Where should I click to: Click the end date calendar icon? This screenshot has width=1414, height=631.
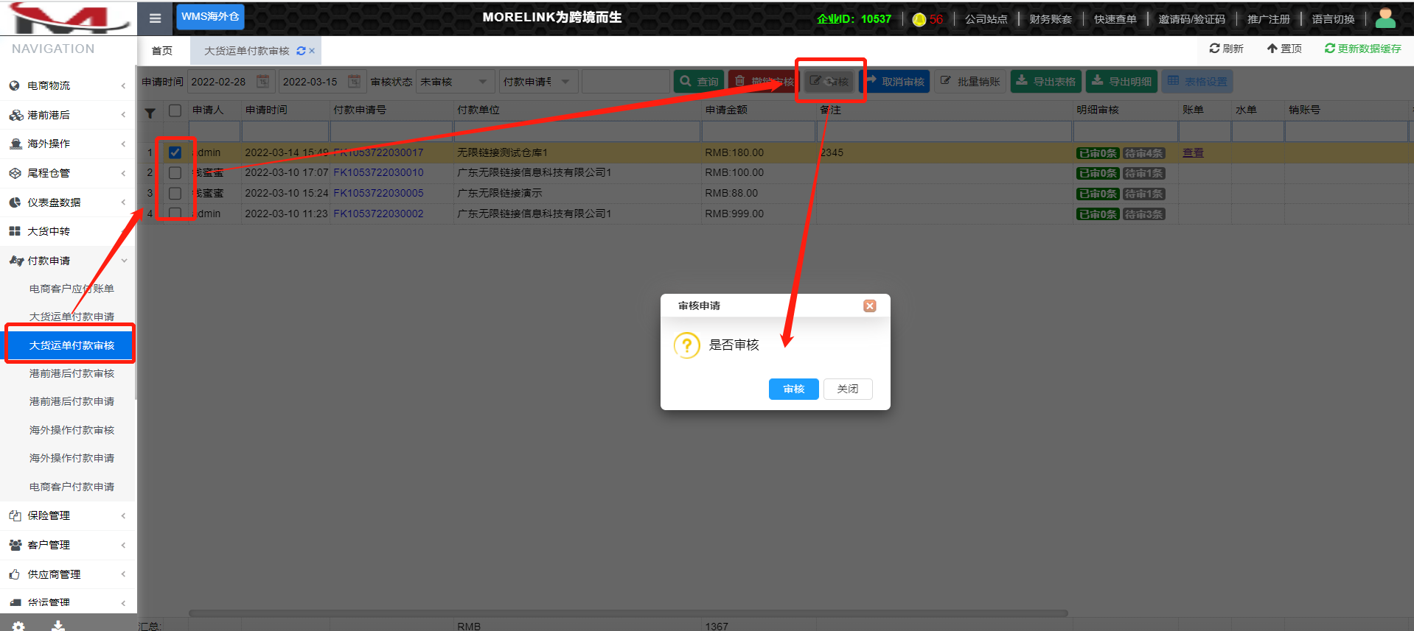coord(355,81)
